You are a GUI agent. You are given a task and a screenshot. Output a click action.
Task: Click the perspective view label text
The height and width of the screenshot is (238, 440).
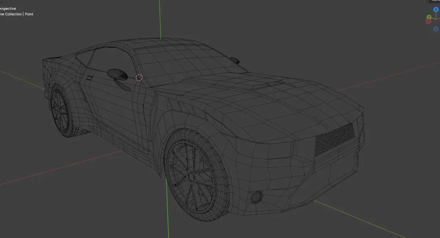pos(8,8)
